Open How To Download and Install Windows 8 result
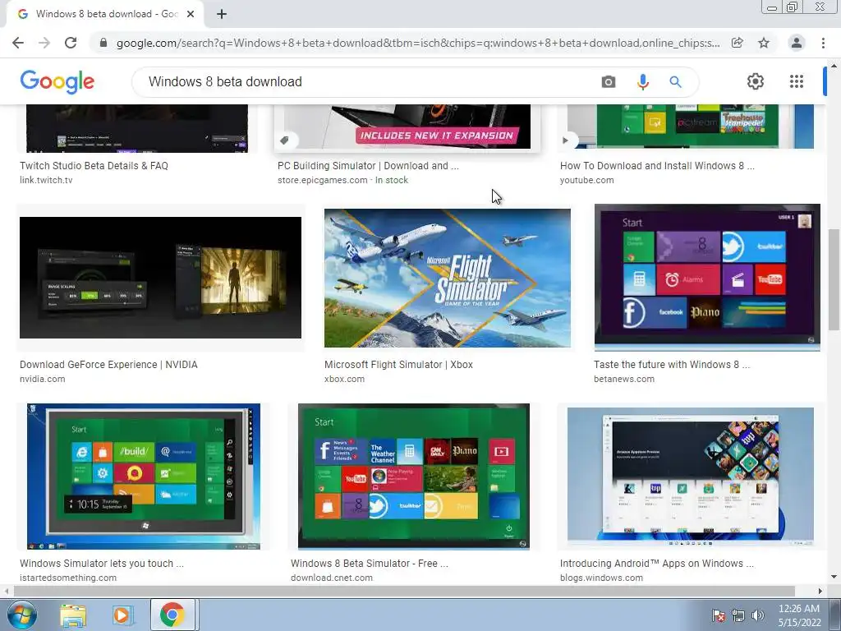 (x=657, y=166)
